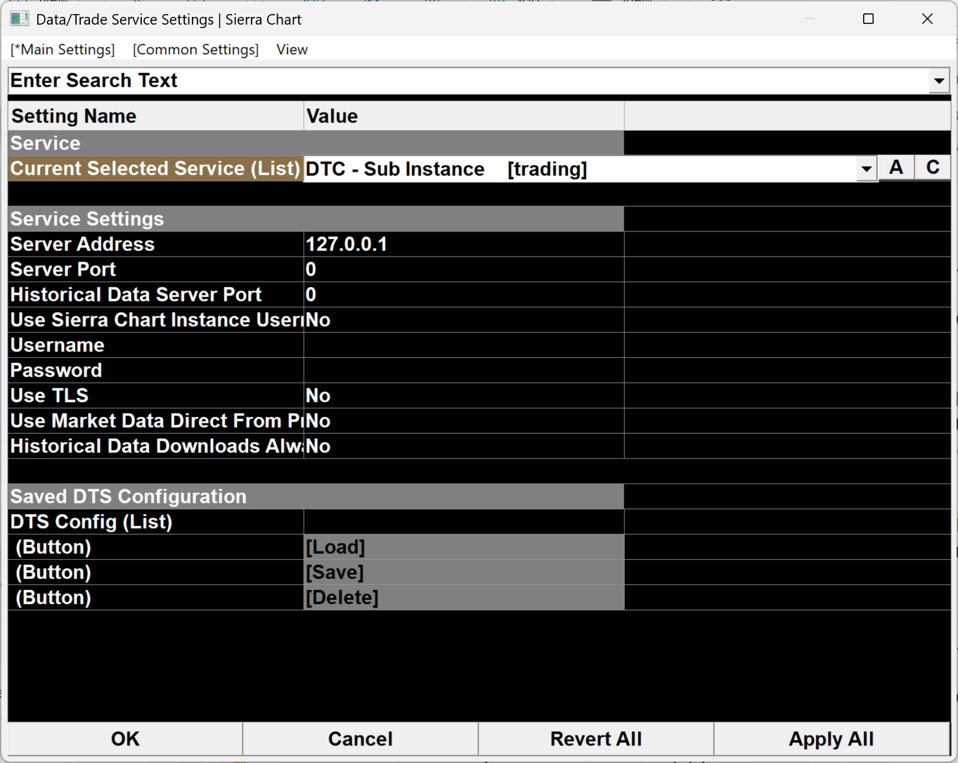Select the Use Sierra Chart Instance Username label
The height and width of the screenshot is (763, 958).
[x=156, y=320]
